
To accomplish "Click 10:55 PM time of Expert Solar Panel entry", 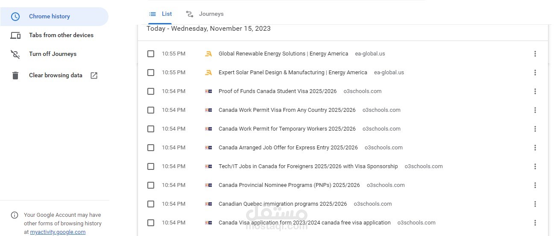I will 173,73.
